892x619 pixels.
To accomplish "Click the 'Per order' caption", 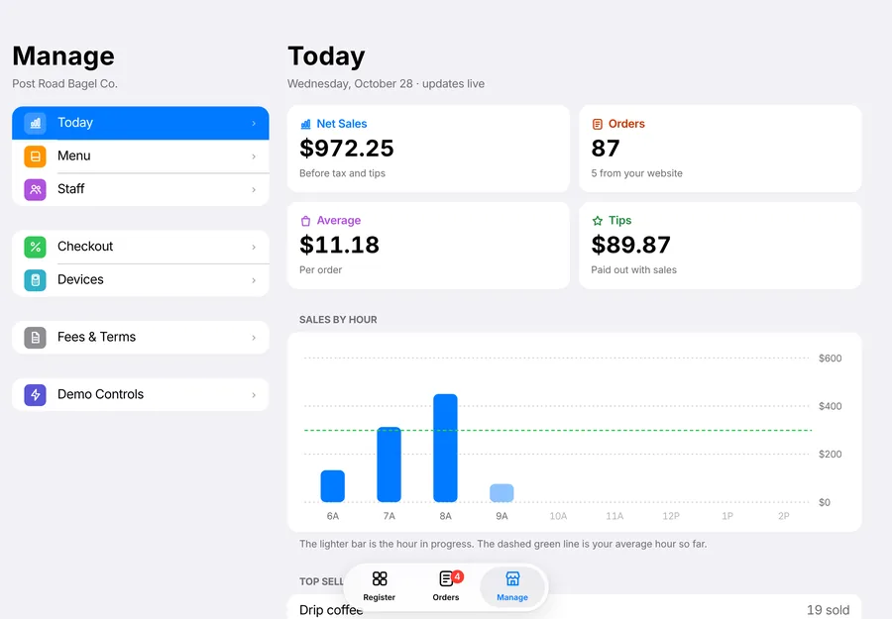I will tap(321, 270).
